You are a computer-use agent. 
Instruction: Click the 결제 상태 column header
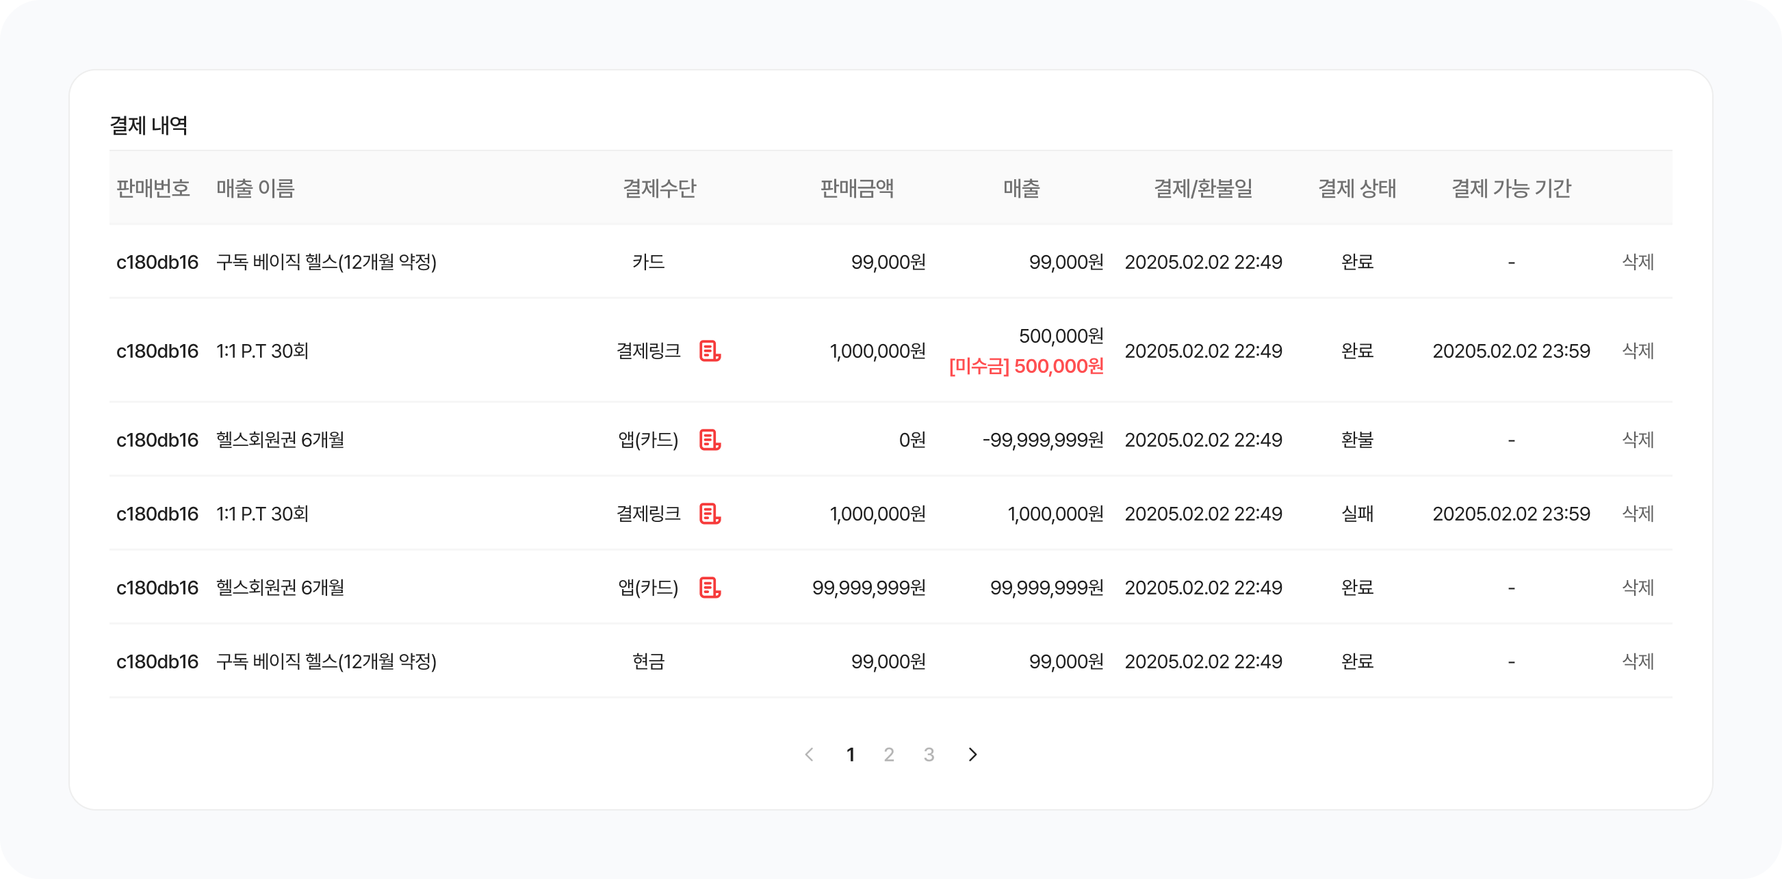click(1356, 188)
